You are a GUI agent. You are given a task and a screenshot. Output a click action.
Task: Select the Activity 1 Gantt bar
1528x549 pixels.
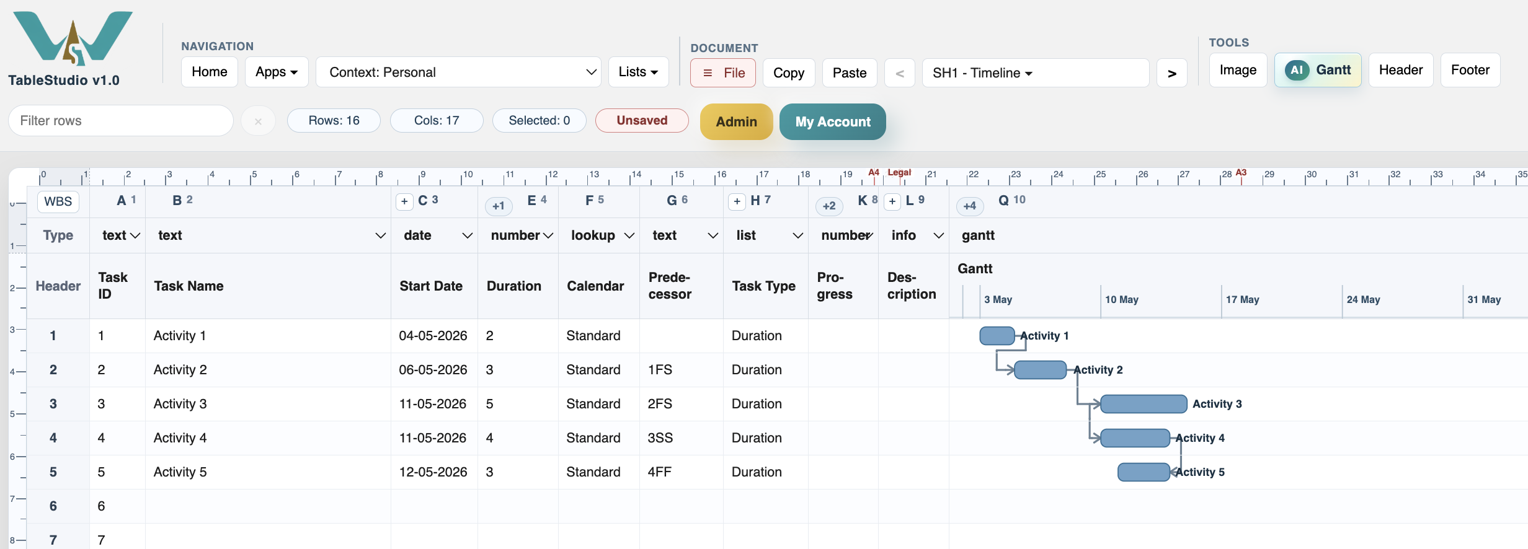pos(997,336)
